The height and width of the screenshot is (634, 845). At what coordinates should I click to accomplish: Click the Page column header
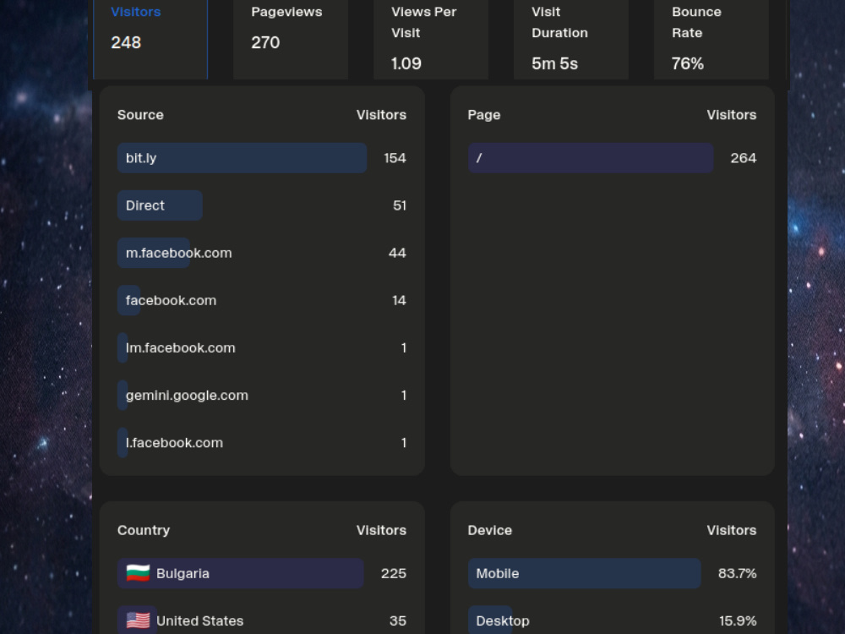(x=484, y=115)
